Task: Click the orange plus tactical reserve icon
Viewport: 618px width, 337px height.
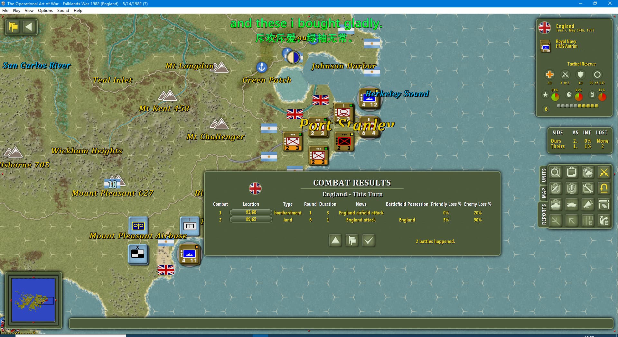Action: coord(549,75)
